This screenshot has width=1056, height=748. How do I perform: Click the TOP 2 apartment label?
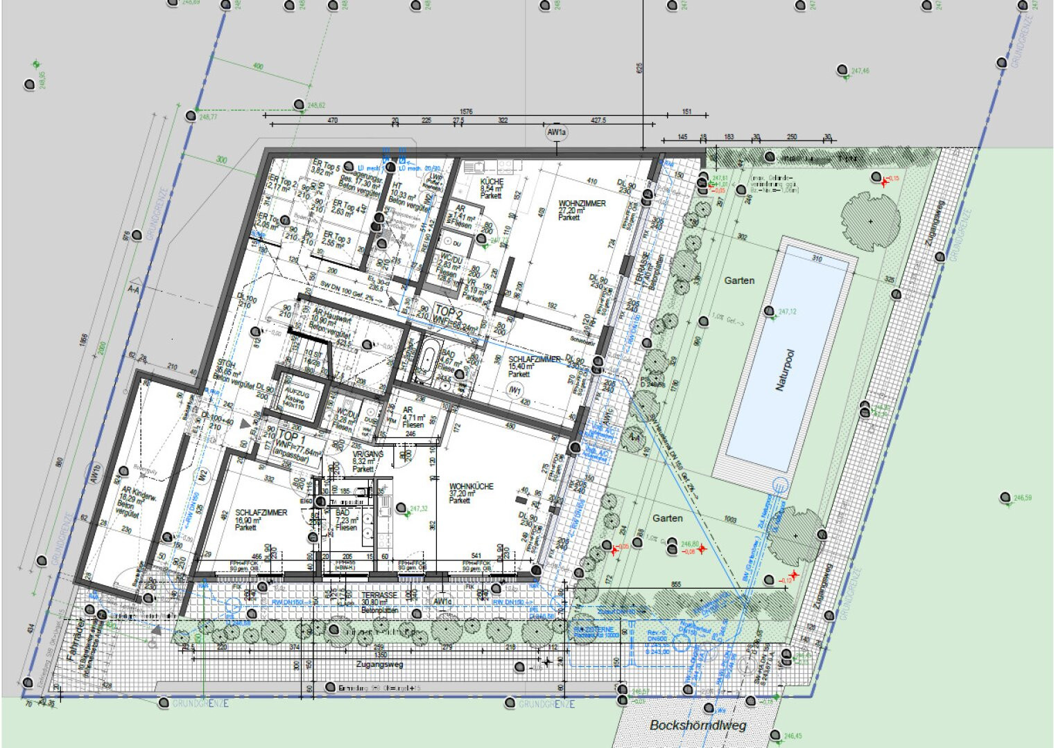[x=449, y=312]
